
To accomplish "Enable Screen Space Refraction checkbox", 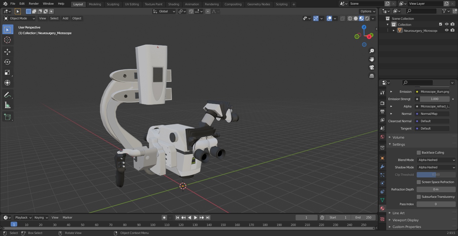I will pos(419,182).
